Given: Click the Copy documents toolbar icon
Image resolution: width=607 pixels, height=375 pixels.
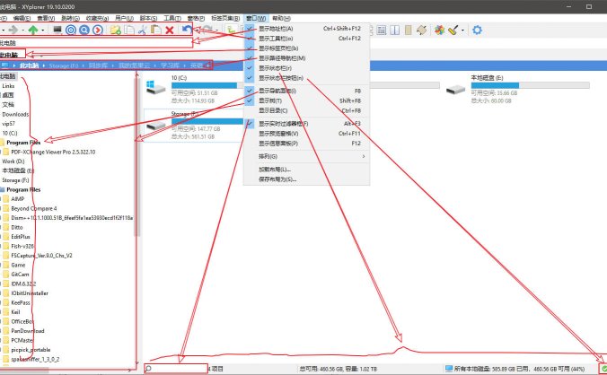Looking at the screenshot, I should 129,30.
